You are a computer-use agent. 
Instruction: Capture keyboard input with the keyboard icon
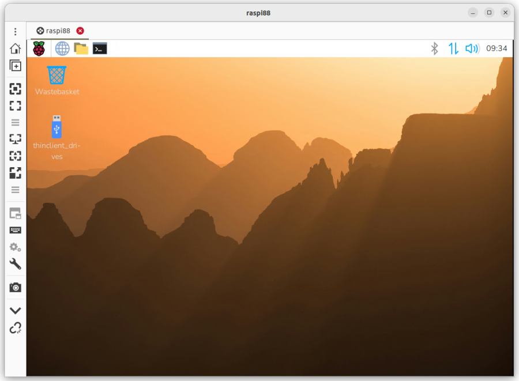point(15,229)
